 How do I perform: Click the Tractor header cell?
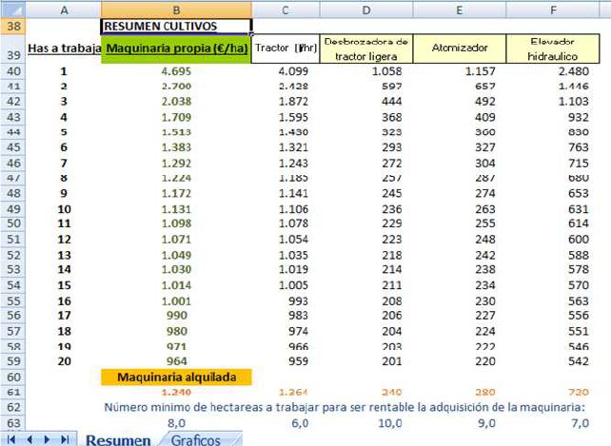pos(286,48)
